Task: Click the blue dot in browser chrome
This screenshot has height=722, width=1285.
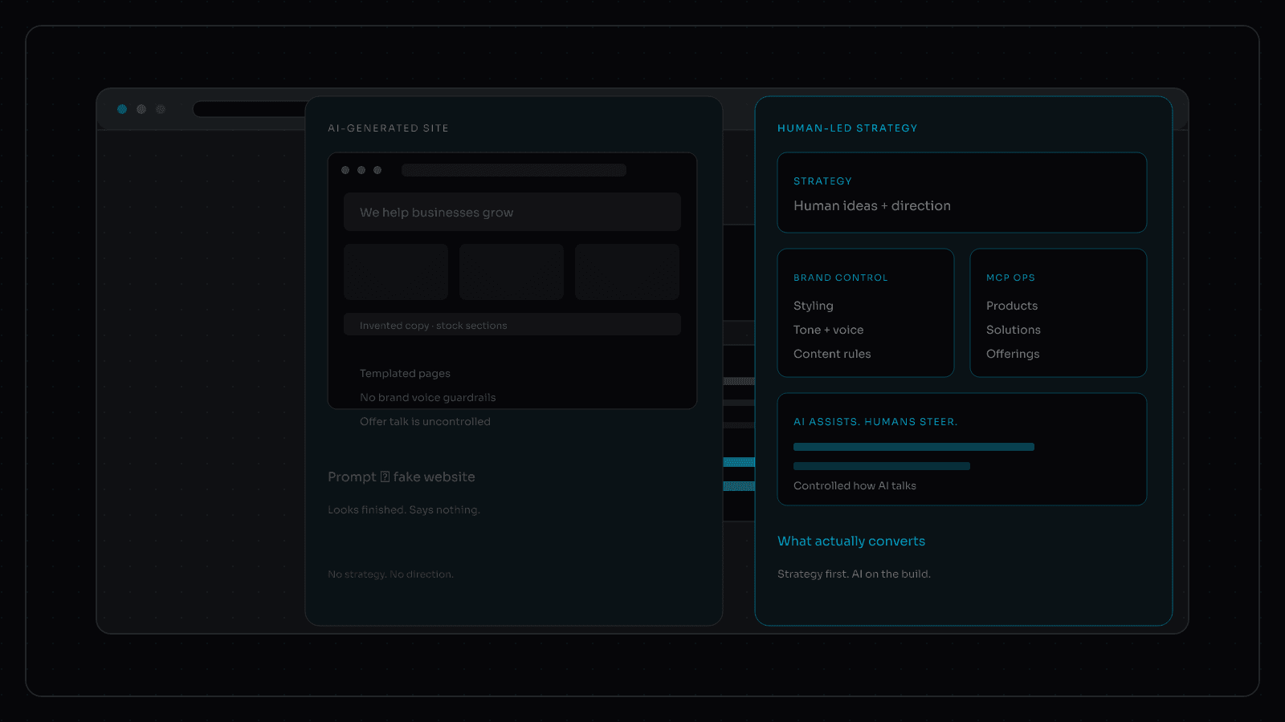Action: [122, 109]
